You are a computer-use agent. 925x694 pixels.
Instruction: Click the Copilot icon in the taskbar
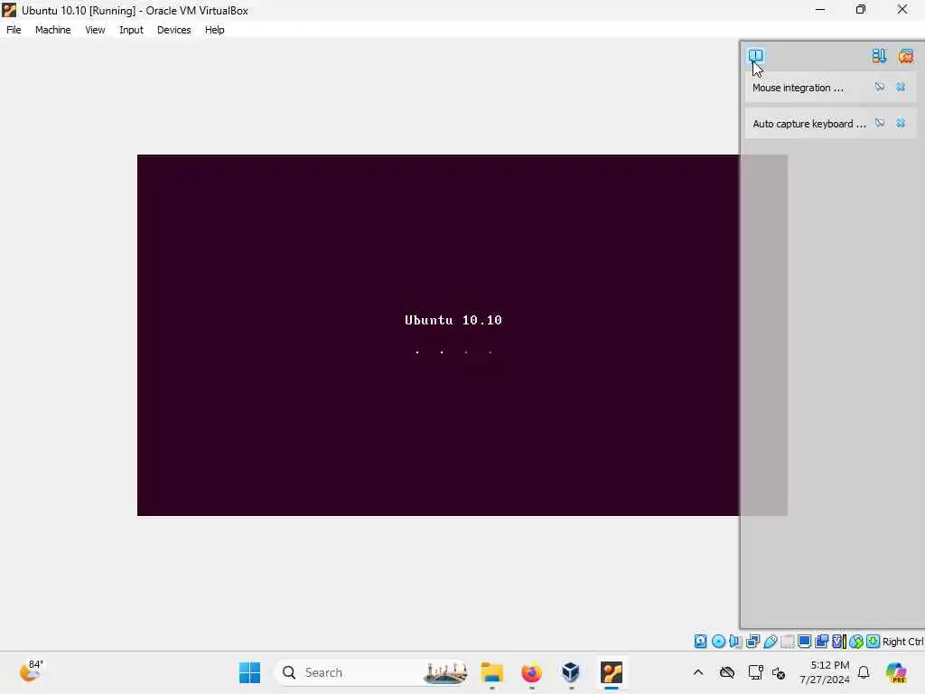(x=896, y=672)
